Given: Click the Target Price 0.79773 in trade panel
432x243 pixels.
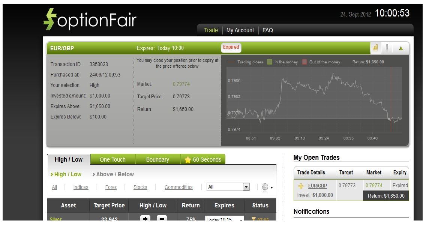Looking at the screenshot, I should [181, 96].
